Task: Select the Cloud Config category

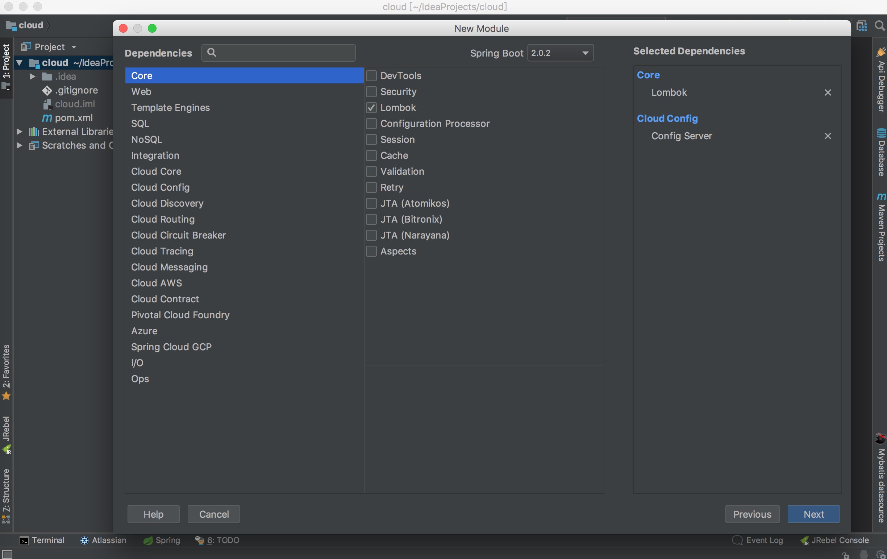Action: click(x=160, y=187)
